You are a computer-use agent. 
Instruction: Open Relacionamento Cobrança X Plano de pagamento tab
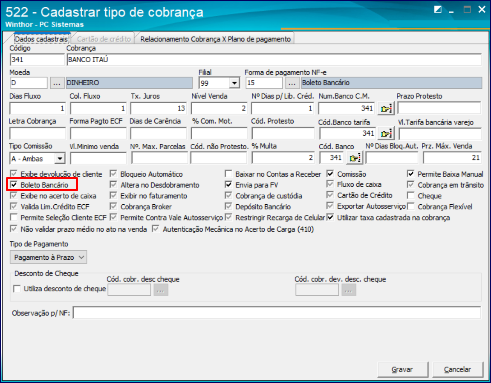point(215,39)
